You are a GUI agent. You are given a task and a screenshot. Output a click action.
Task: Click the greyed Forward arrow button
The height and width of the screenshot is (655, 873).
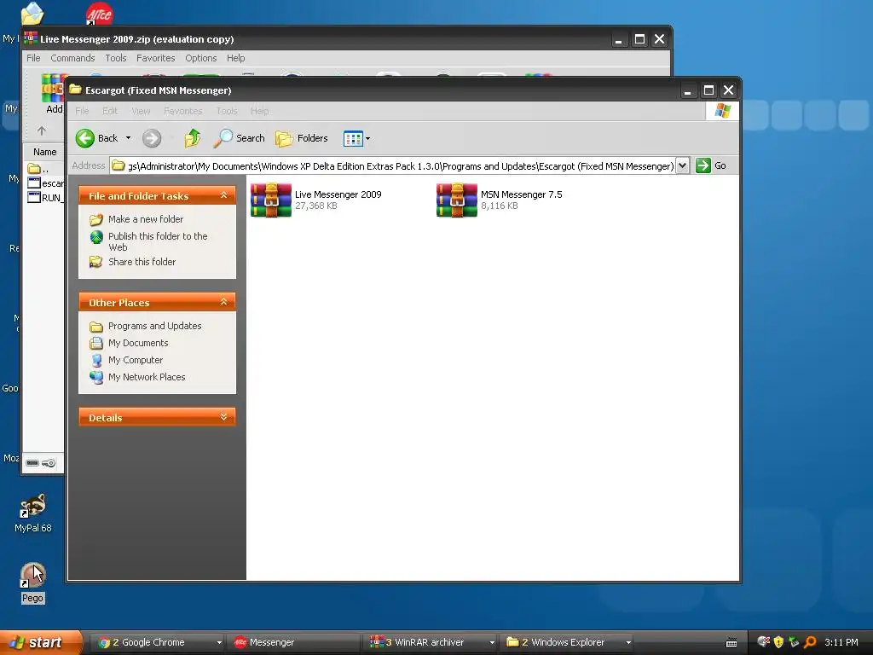[152, 138]
